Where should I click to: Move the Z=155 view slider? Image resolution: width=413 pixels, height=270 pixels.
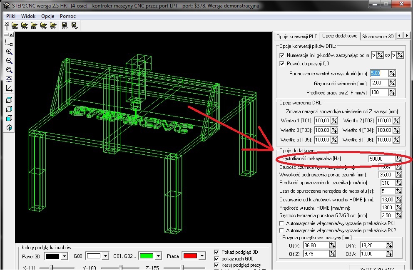pyautogui.click(x=182, y=268)
